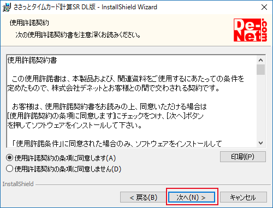273x208 pixels.
Task: Click the 印刷(P) print button
Action: 243,157
